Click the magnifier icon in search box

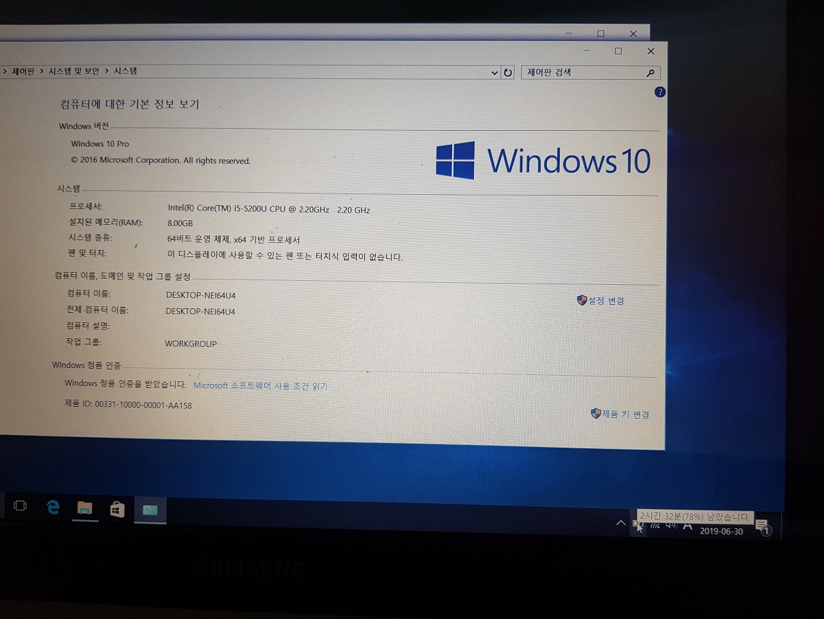click(x=650, y=73)
